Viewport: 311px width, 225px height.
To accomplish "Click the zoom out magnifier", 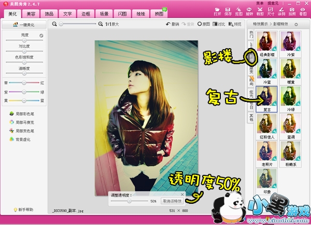I will click(54, 24).
